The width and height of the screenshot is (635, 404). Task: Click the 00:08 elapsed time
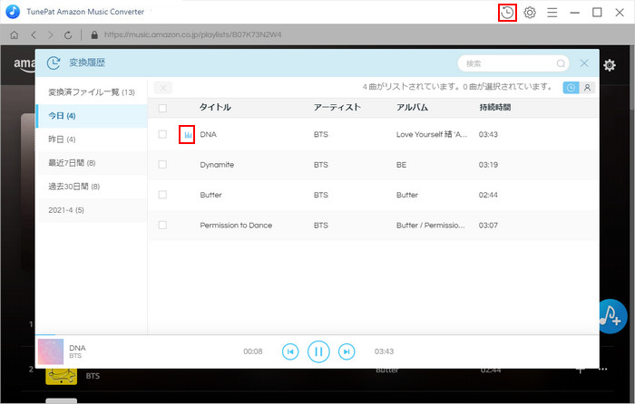click(x=253, y=351)
